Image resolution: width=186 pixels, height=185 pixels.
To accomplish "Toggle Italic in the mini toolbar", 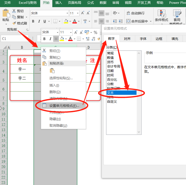I will [x=50, y=39].
